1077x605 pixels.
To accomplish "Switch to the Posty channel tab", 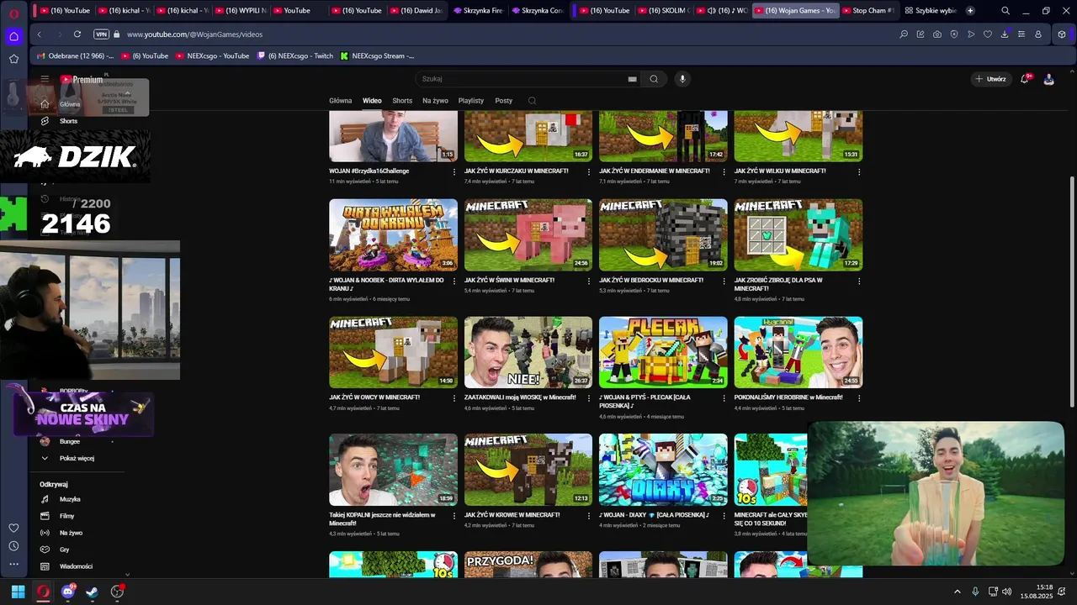I will [x=504, y=101].
